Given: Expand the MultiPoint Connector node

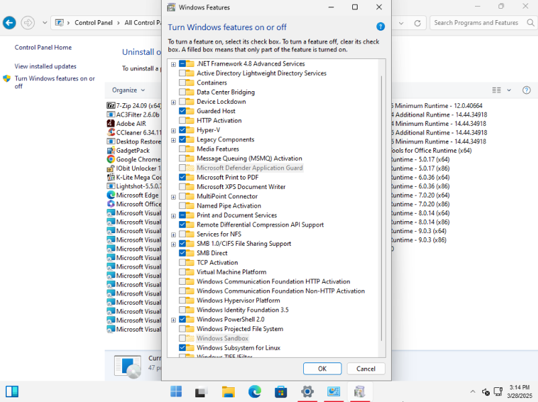Looking at the screenshot, I should [173, 197].
